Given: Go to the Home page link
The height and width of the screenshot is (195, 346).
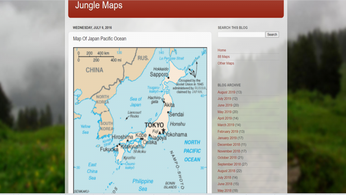Looking at the screenshot, I should coord(222,50).
